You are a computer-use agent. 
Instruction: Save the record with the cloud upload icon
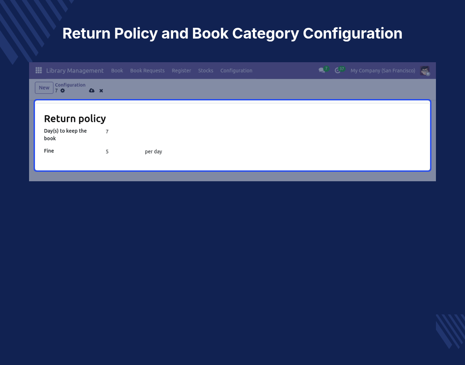(x=92, y=91)
